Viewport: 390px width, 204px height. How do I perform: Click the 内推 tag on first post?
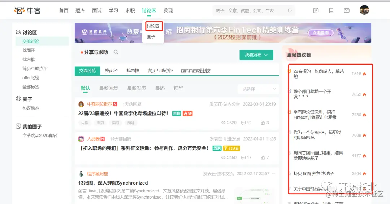[84, 123]
